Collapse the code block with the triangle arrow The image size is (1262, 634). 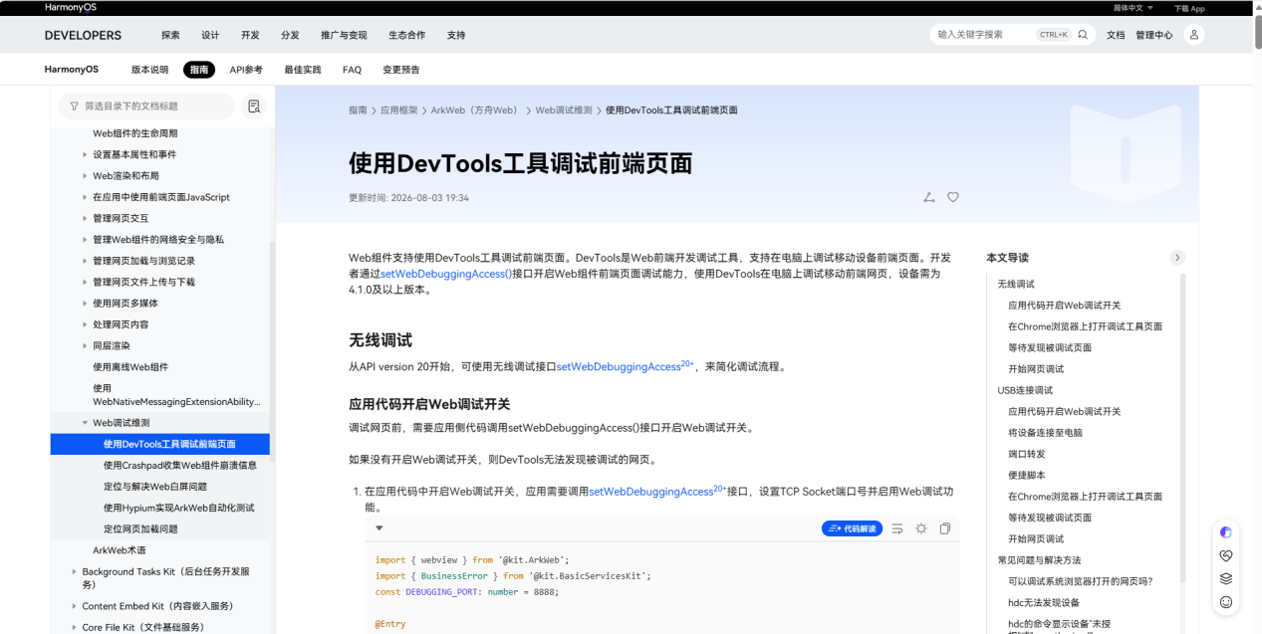point(379,528)
